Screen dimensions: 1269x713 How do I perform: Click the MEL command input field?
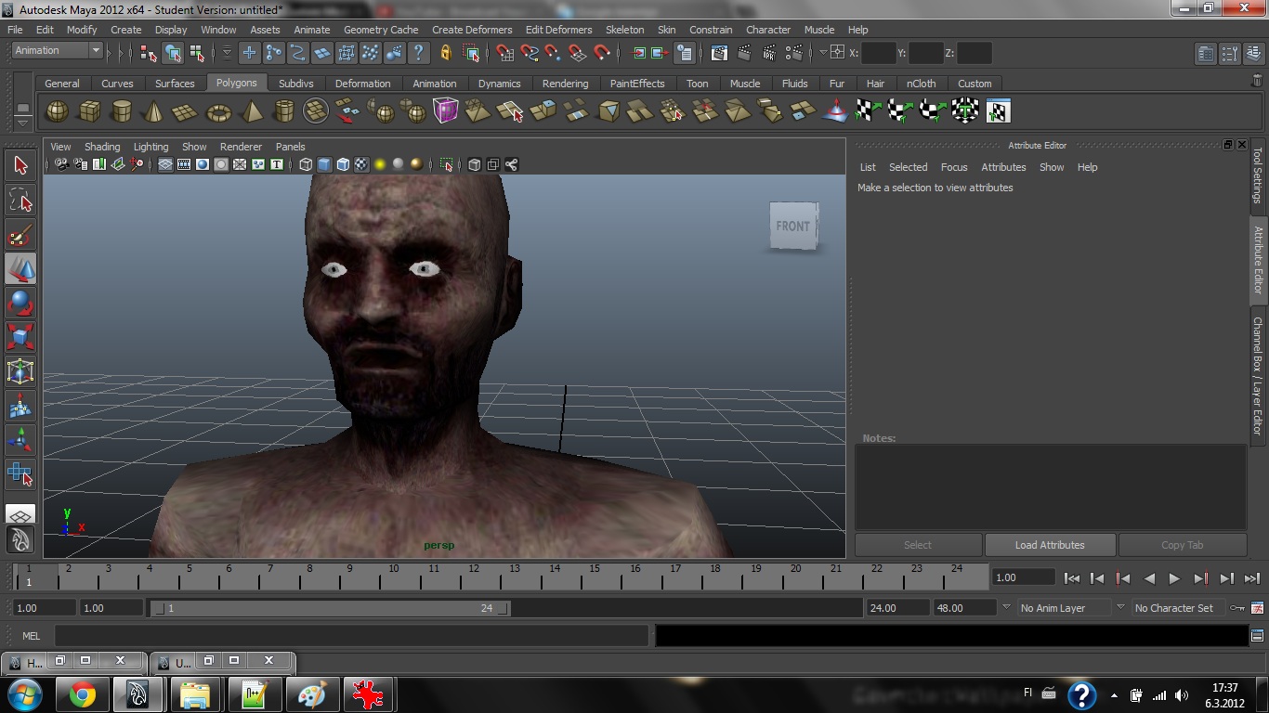pyautogui.click(x=351, y=636)
